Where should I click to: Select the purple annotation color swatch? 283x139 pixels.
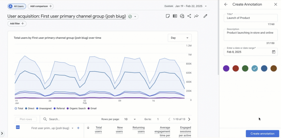point(226,69)
